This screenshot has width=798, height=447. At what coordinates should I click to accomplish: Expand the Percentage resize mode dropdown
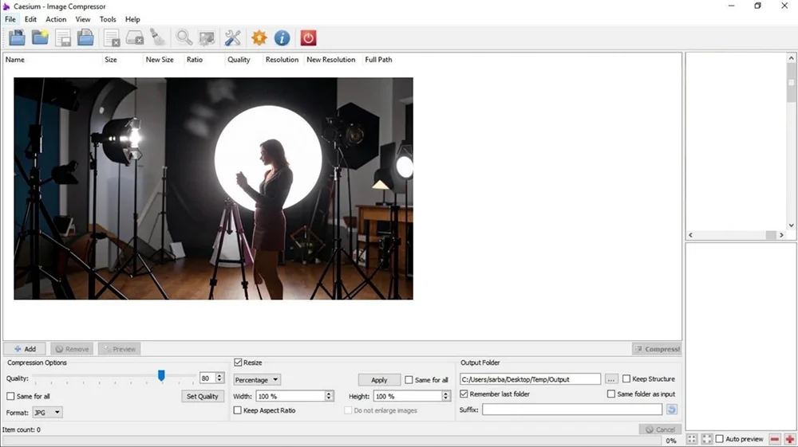click(256, 380)
